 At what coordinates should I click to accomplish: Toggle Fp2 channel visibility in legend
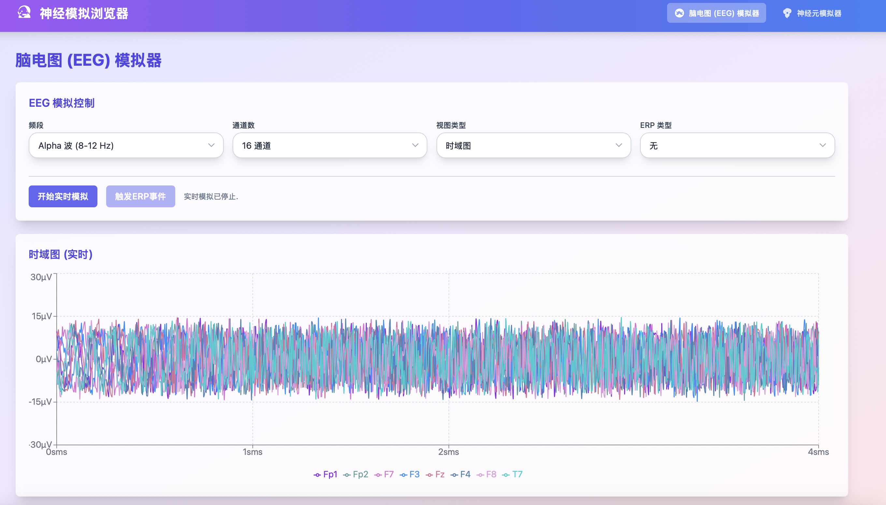click(360, 474)
